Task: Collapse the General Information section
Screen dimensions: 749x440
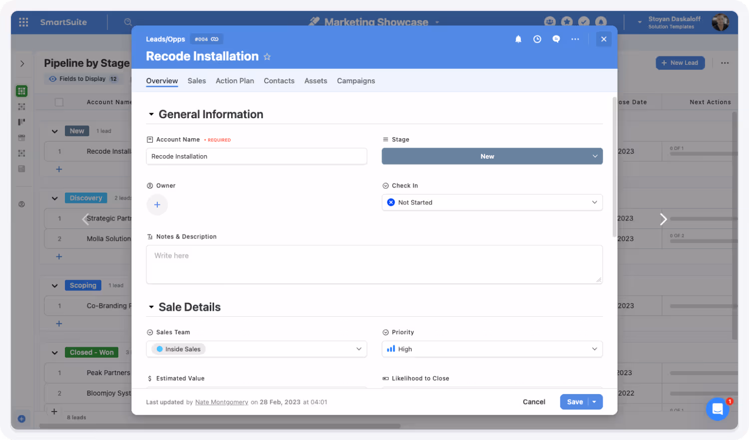Action: (151, 114)
